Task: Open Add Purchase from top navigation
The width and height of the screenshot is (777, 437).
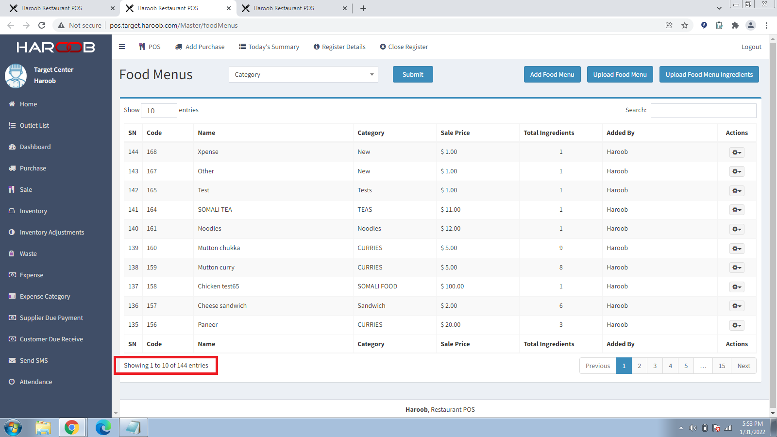Action: pos(200,47)
